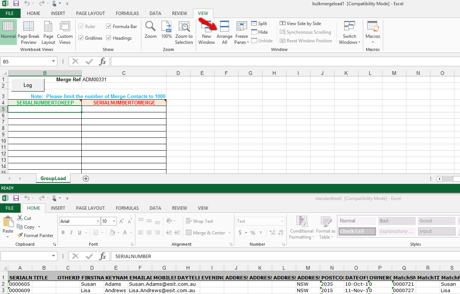The height and width of the screenshot is (294, 460).
Task: Click the Arrange All window icon
Action: pyautogui.click(x=225, y=33)
